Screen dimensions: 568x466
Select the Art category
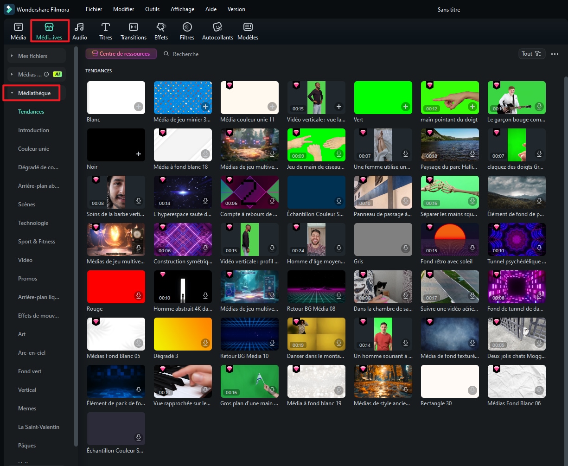(x=22, y=334)
